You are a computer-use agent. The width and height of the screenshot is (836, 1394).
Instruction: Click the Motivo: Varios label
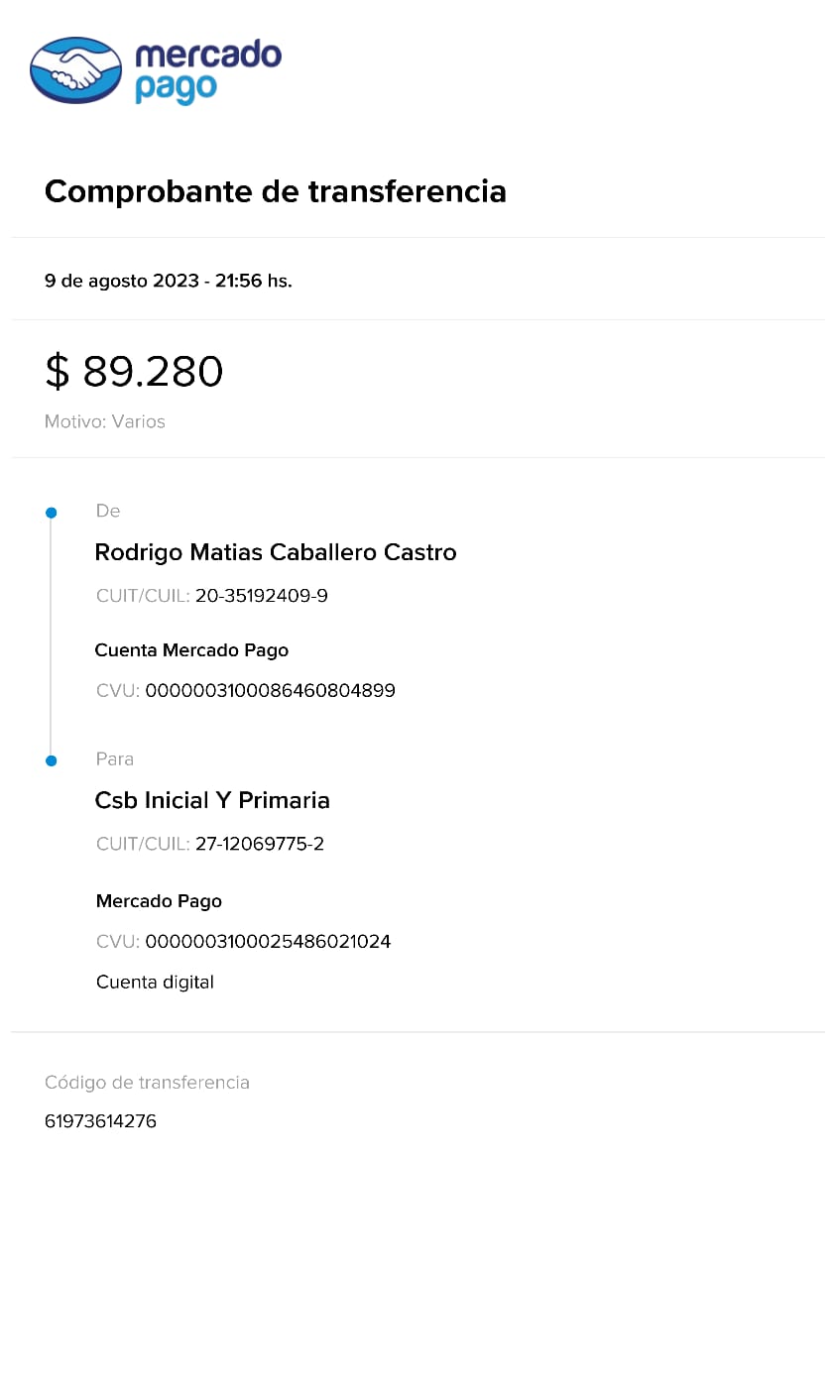coord(105,421)
